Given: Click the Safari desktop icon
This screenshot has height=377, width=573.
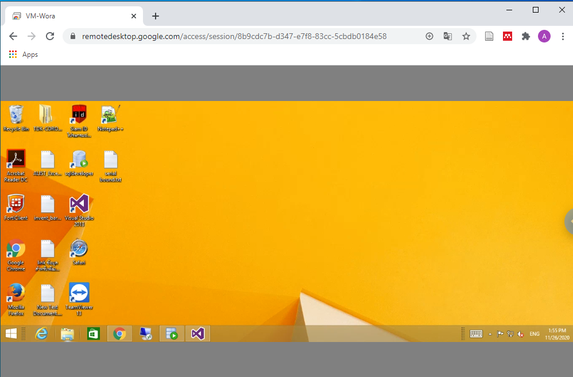Looking at the screenshot, I should pyautogui.click(x=79, y=248).
